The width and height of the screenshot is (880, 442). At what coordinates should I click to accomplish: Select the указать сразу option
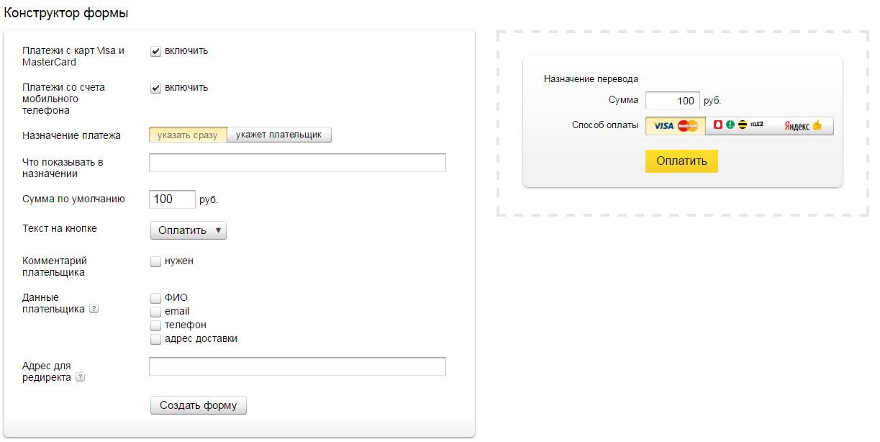188,135
